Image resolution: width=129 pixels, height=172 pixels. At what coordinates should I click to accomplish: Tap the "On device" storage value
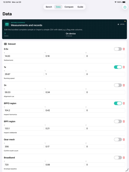71,34
